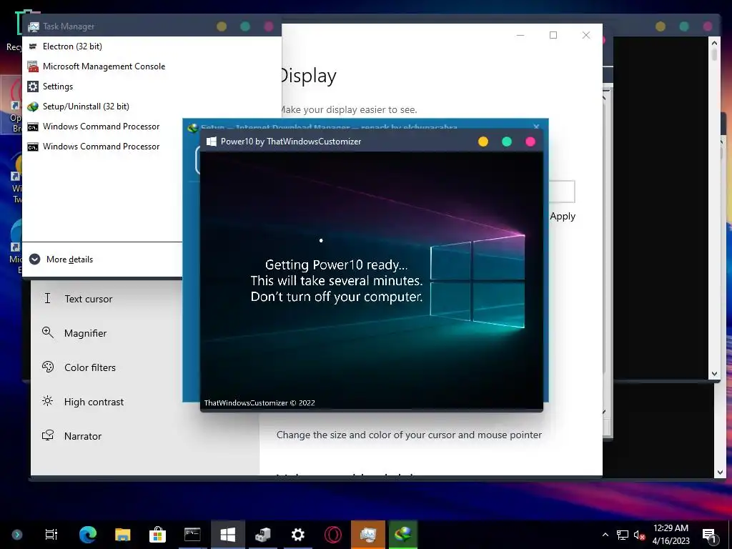Show hidden system tray icons
Viewport: 732px width, 549px height.
point(605,535)
